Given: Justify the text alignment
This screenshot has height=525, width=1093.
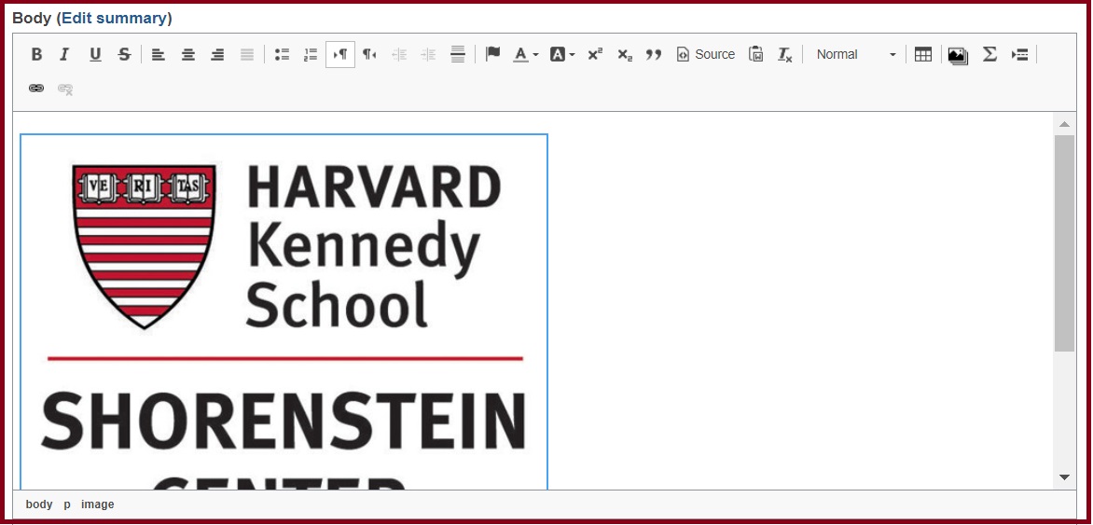Looking at the screenshot, I should click(x=247, y=54).
